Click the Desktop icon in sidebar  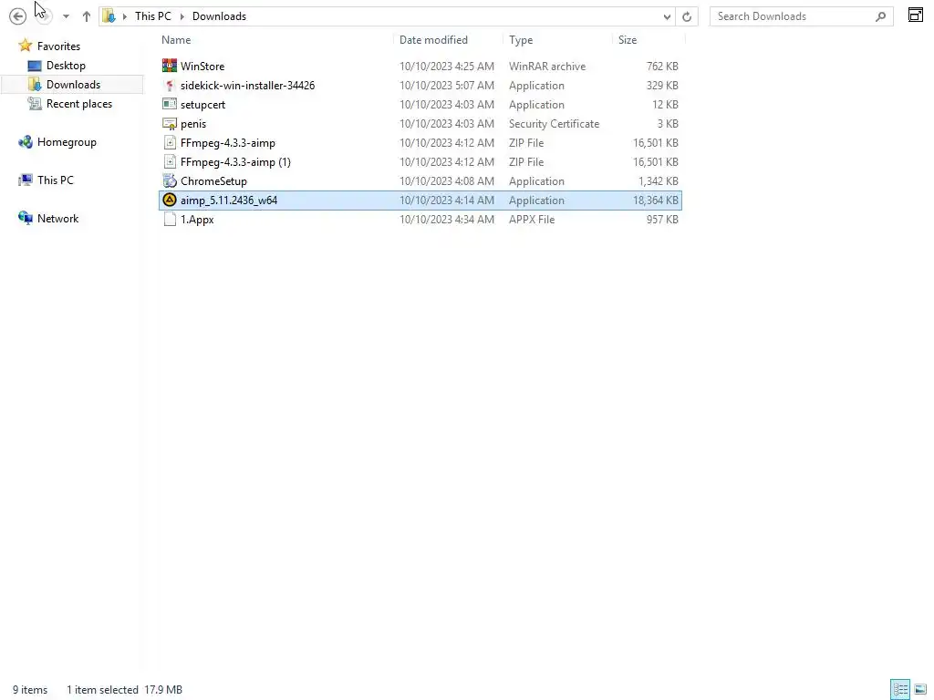coord(35,66)
